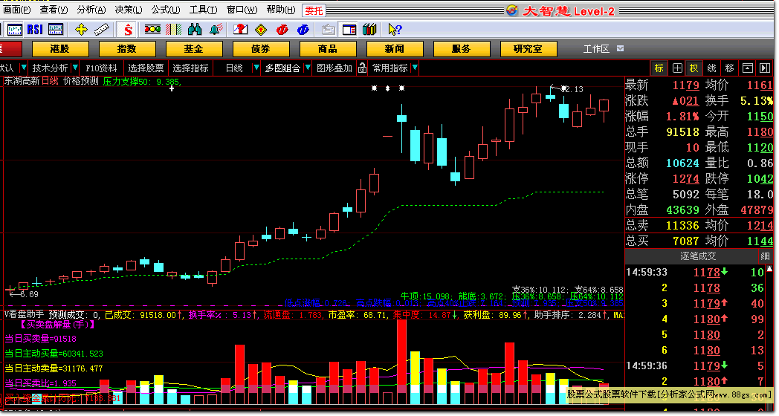
Task: Click the RSI indicator toolbar icon
Action: 35,30
